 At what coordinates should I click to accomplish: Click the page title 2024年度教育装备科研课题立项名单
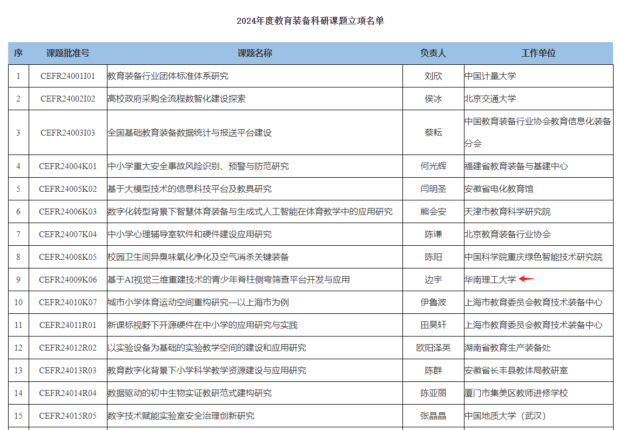coord(310,21)
